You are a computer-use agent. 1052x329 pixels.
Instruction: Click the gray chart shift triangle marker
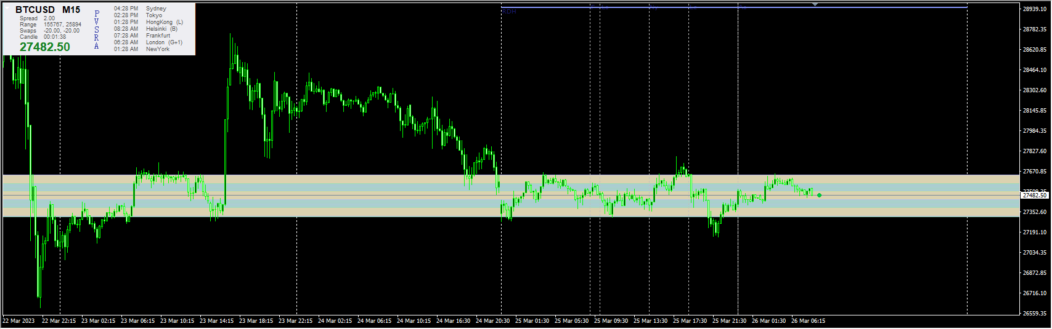[x=815, y=4]
